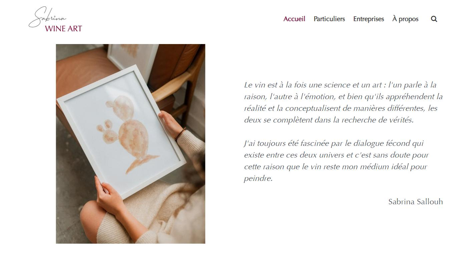Open the À propos menu item

pos(405,19)
